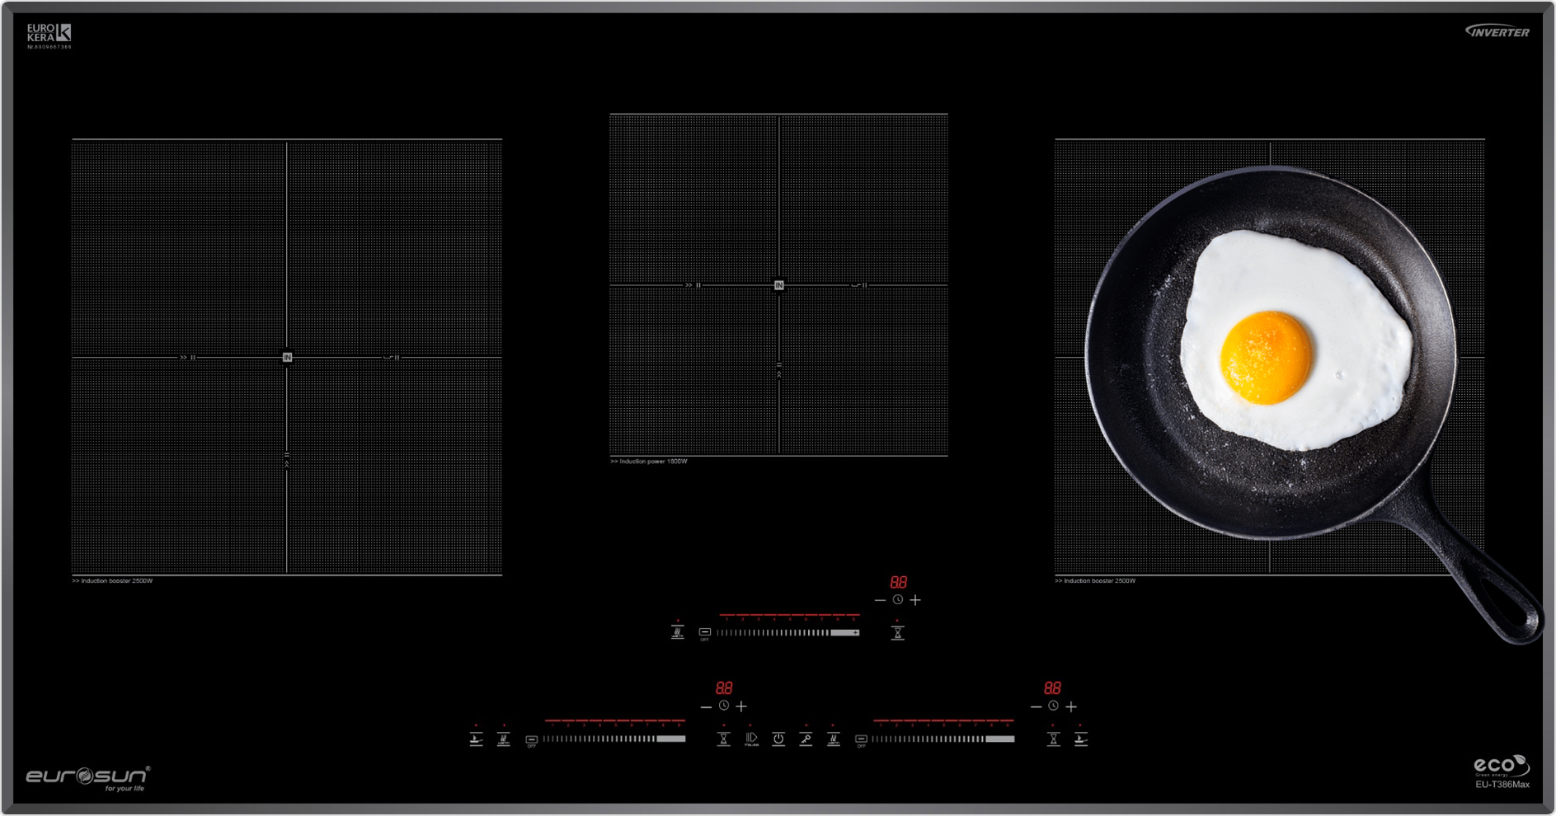Image resolution: width=1556 pixels, height=816 pixels.
Task: Tap the far-right frying pan function icon
Action: tap(1080, 739)
